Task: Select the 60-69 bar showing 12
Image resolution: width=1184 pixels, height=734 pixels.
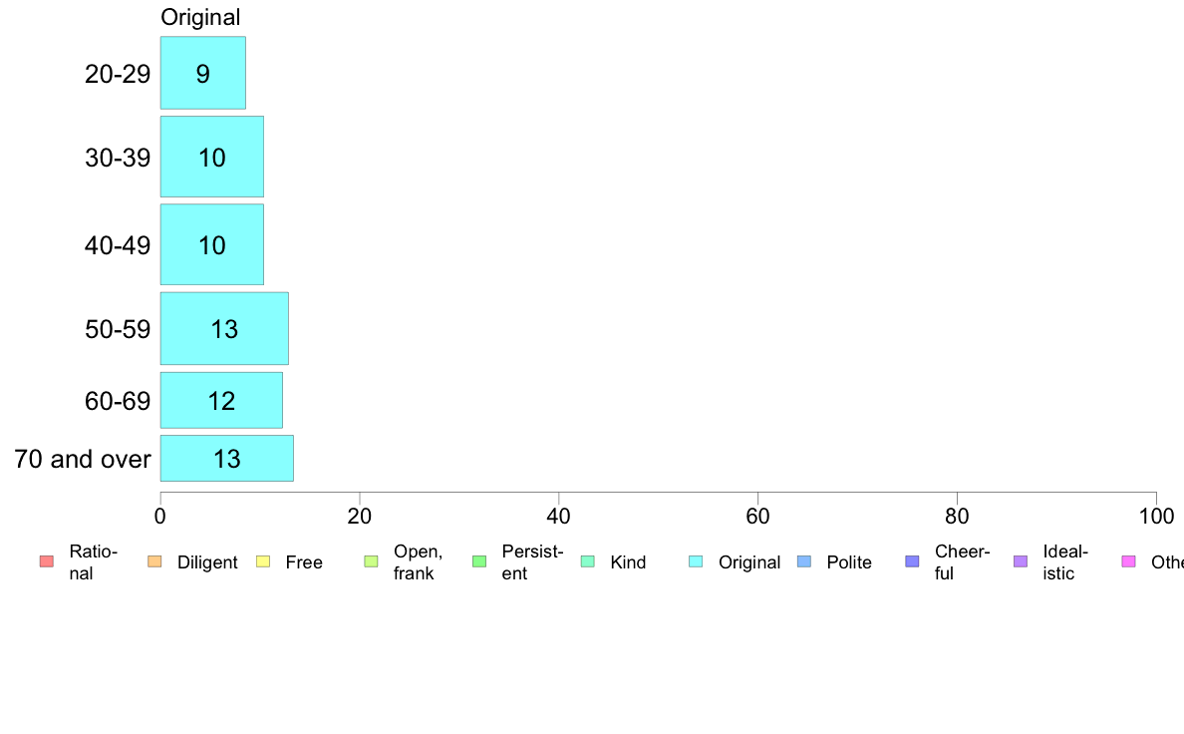Action: tap(221, 400)
